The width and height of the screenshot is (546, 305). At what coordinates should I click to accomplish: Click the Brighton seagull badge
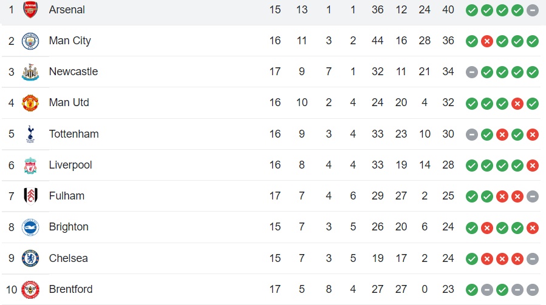[30, 227]
